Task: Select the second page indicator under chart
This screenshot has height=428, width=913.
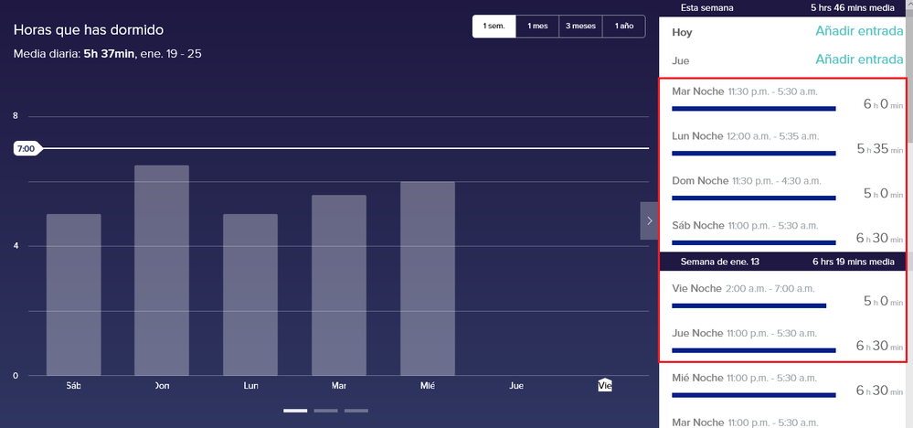Action: pos(325,411)
